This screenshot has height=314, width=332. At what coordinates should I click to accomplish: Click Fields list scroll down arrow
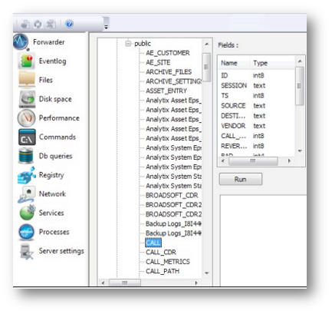[300, 151]
